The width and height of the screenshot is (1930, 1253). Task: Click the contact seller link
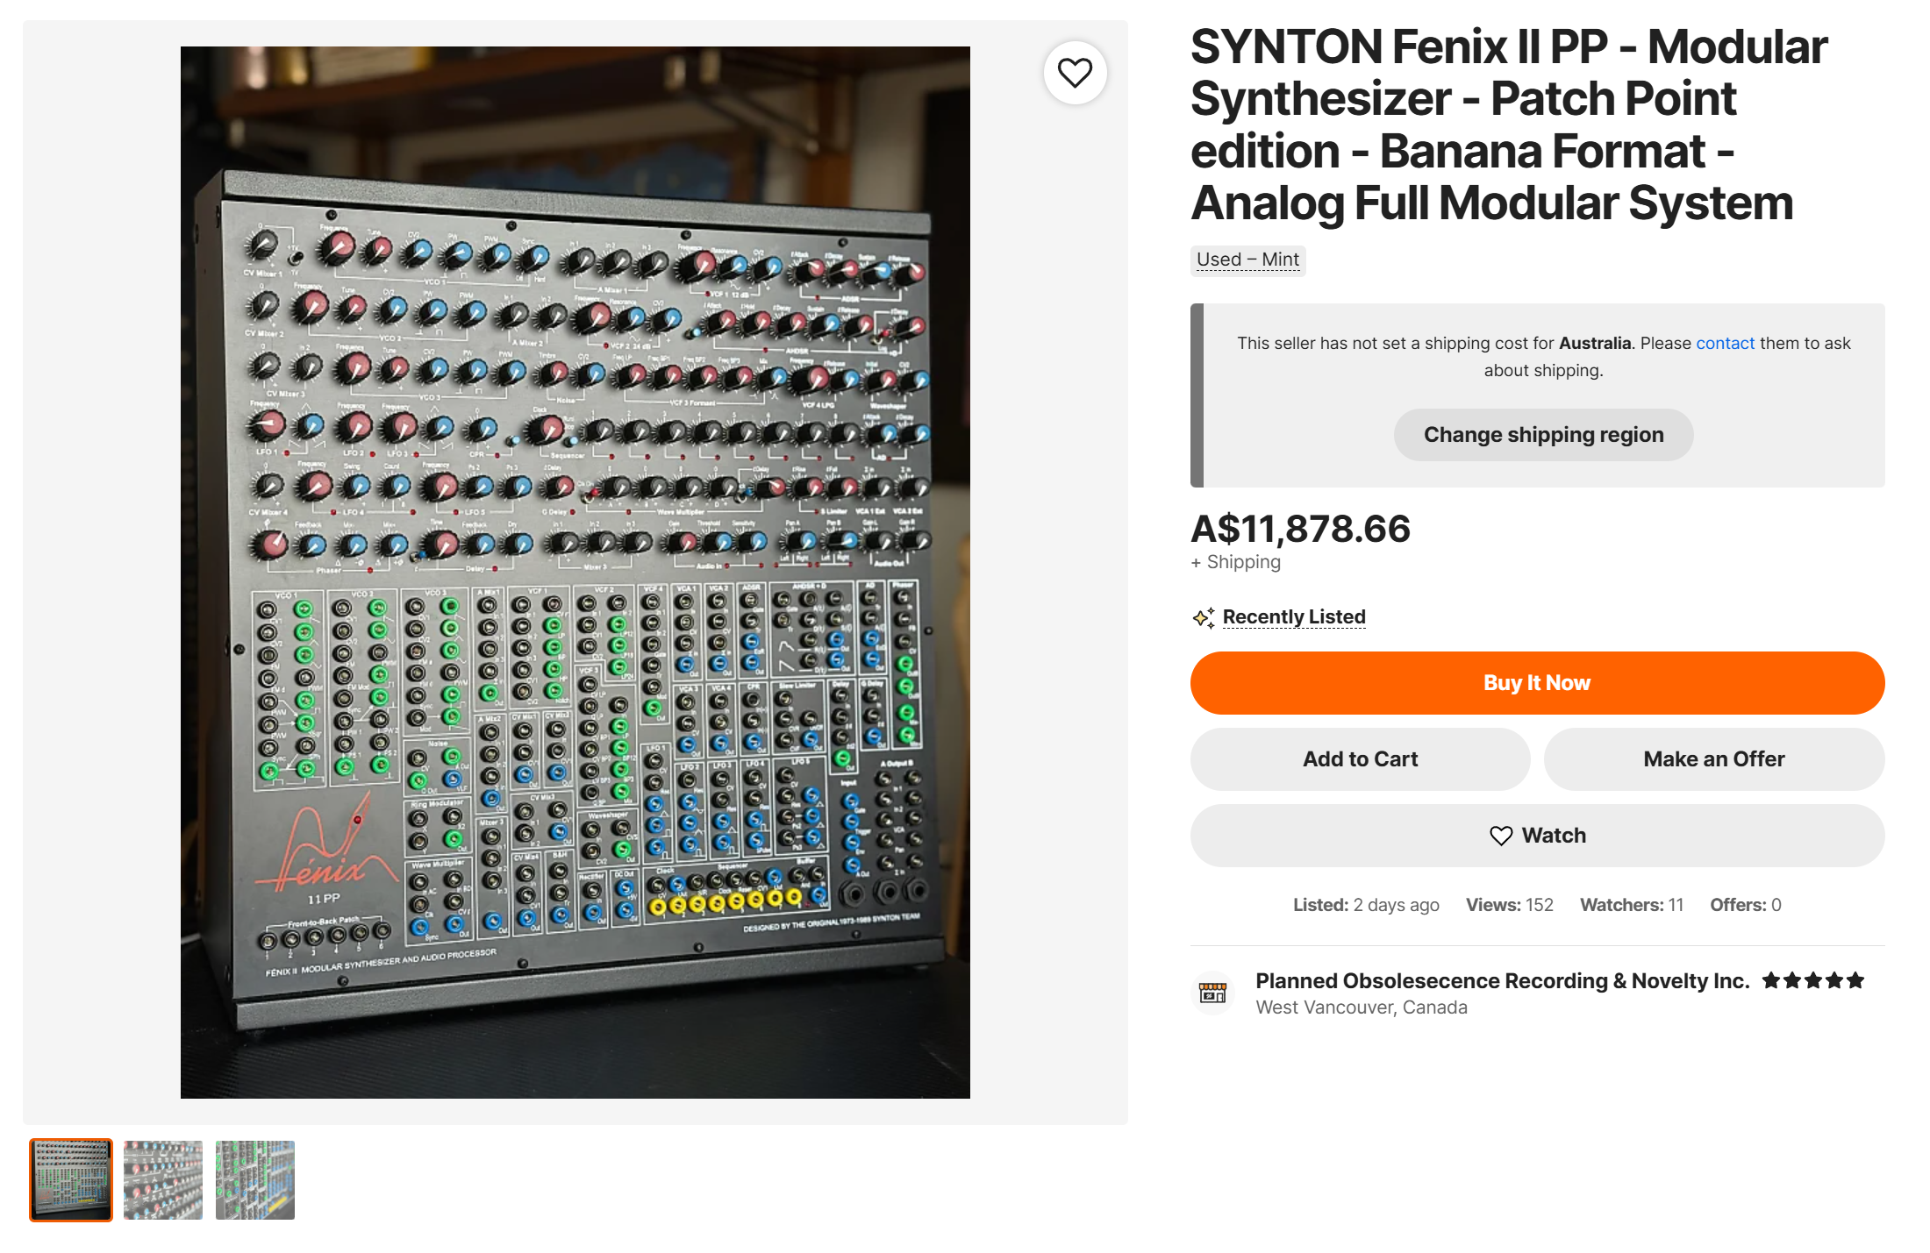point(1725,343)
